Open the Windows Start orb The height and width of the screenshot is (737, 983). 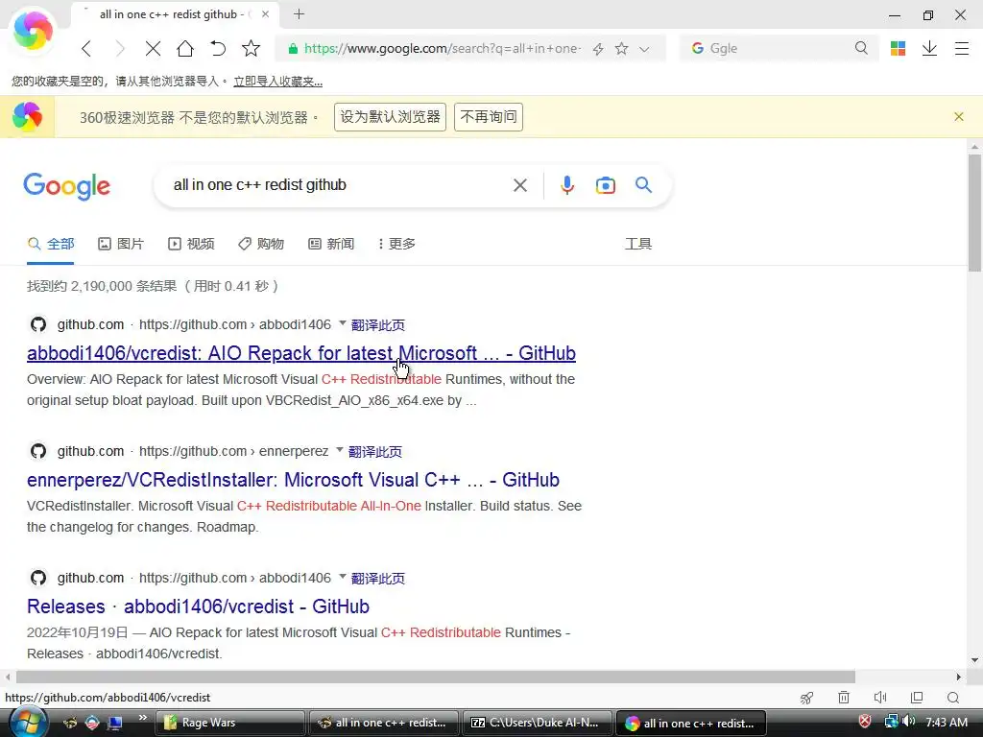coord(29,723)
